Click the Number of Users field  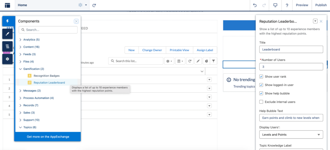click(x=291, y=67)
